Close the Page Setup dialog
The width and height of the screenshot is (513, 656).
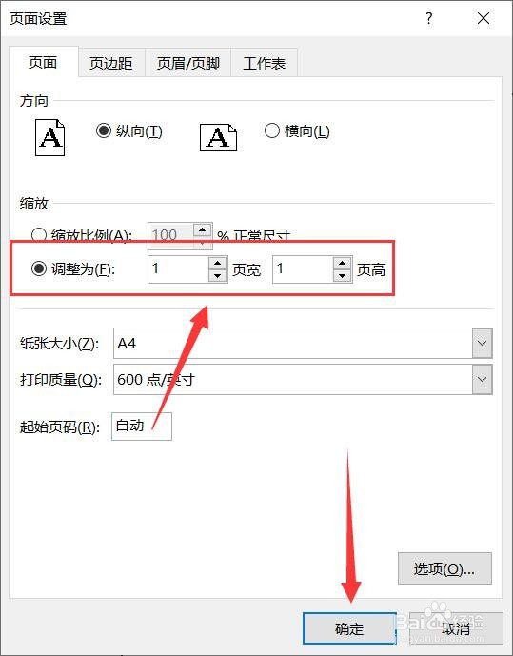(x=483, y=18)
